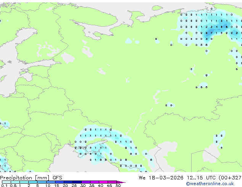Pick the 15–20 mm legend color segment
This screenshot has height=187, width=242.
pos(59,182)
